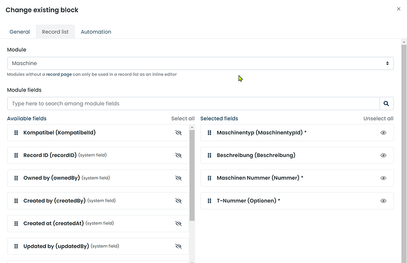Open the Automation tab
Image resolution: width=407 pixels, height=263 pixels.
[x=96, y=32]
